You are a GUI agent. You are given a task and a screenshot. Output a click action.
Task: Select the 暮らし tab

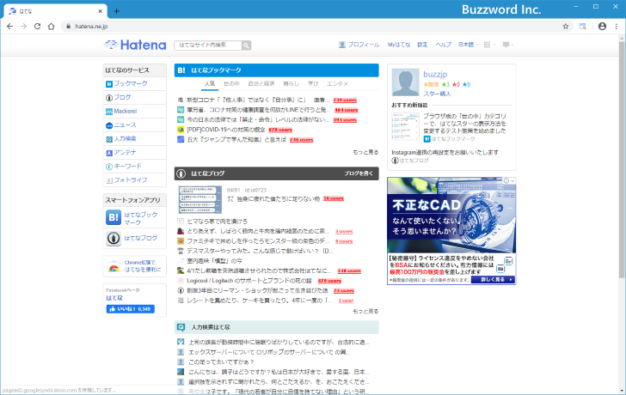click(x=291, y=83)
